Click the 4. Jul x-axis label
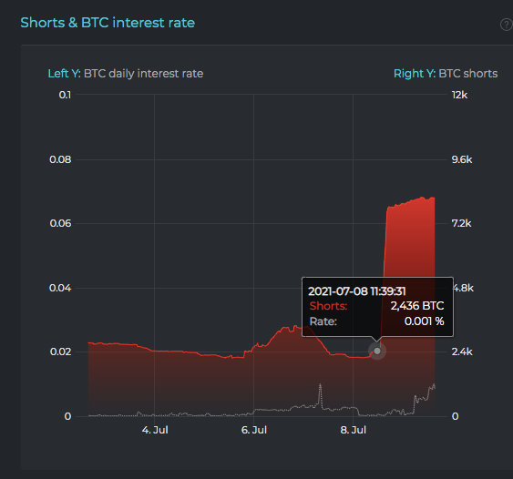Screen dimensions: 513x479 (155, 430)
